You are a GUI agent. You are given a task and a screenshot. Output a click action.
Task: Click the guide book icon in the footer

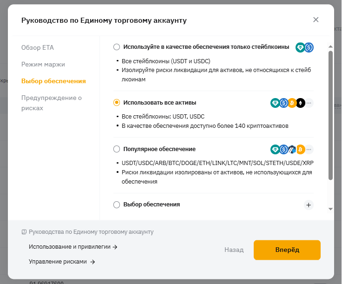point(24,232)
